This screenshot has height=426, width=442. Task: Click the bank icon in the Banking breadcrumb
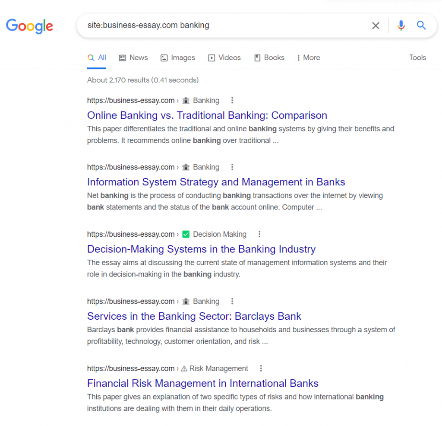[x=186, y=100]
